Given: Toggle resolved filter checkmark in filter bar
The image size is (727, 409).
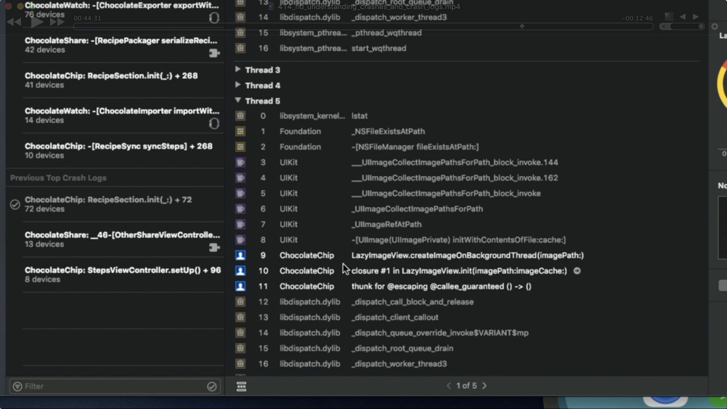Looking at the screenshot, I should [x=212, y=386].
